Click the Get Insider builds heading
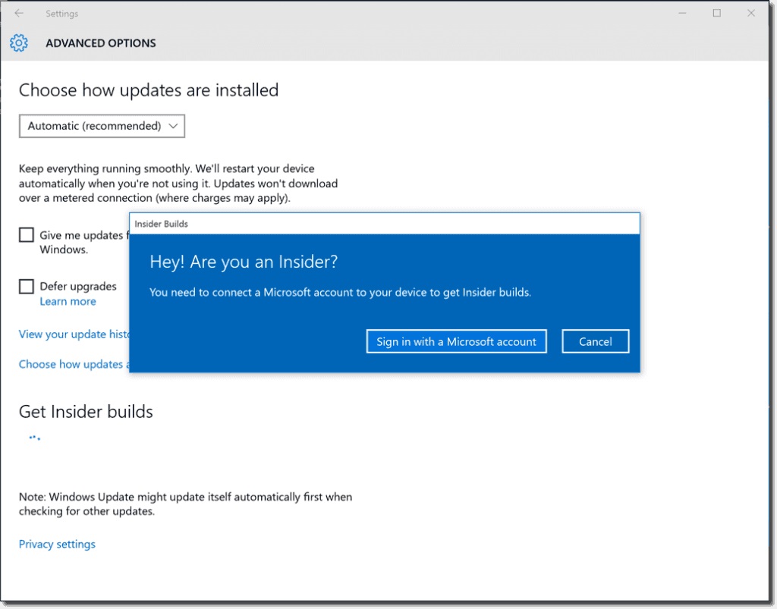The width and height of the screenshot is (777, 609). [86, 412]
